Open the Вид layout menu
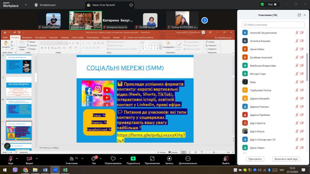The height and width of the screenshot is (174, 310). 270,5
